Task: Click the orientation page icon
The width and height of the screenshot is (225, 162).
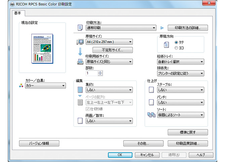Action: (166, 45)
